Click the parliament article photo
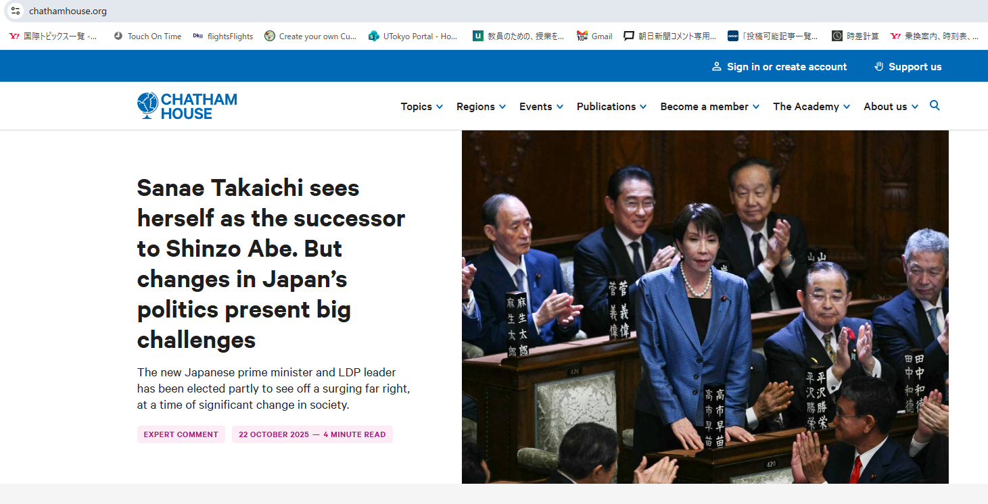The height and width of the screenshot is (504, 988). pyautogui.click(x=705, y=307)
